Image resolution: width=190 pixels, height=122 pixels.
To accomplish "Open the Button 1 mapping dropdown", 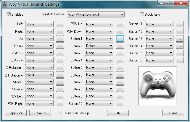I will [x=99, y=38].
